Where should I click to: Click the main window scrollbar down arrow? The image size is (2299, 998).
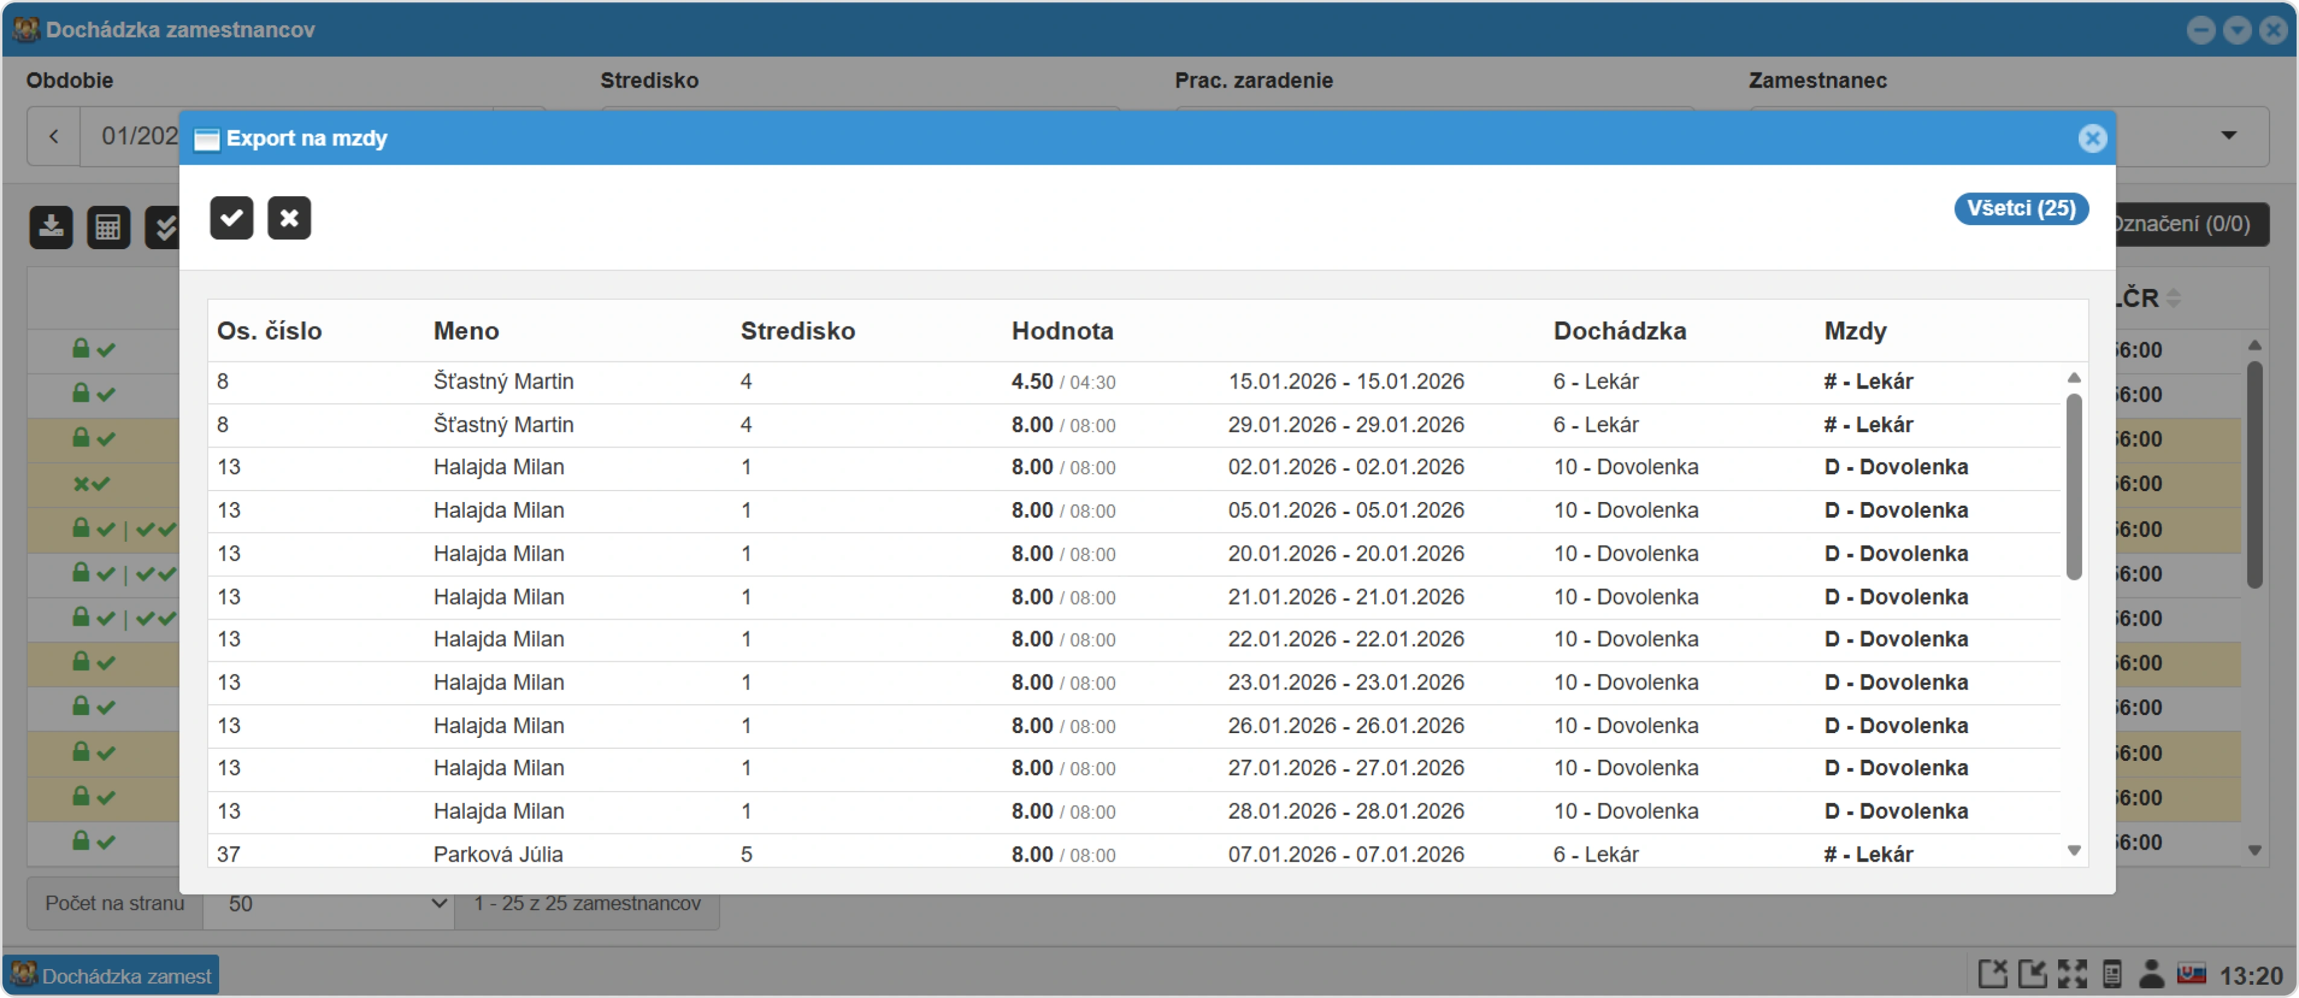click(2254, 851)
